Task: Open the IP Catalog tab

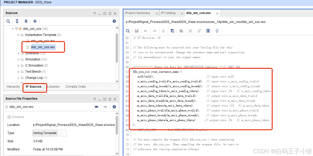Action: (x=168, y=13)
